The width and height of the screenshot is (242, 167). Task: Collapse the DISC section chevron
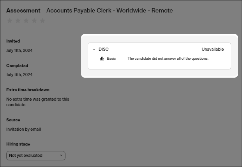[94, 50]
